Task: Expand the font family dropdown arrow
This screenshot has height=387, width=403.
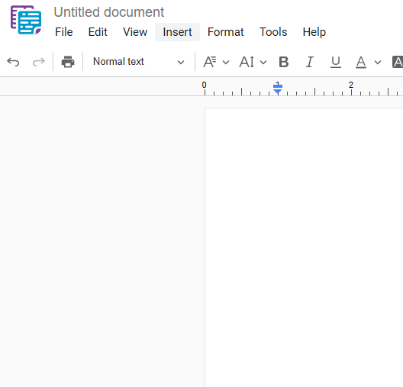Action: click(x=226, y=62)
